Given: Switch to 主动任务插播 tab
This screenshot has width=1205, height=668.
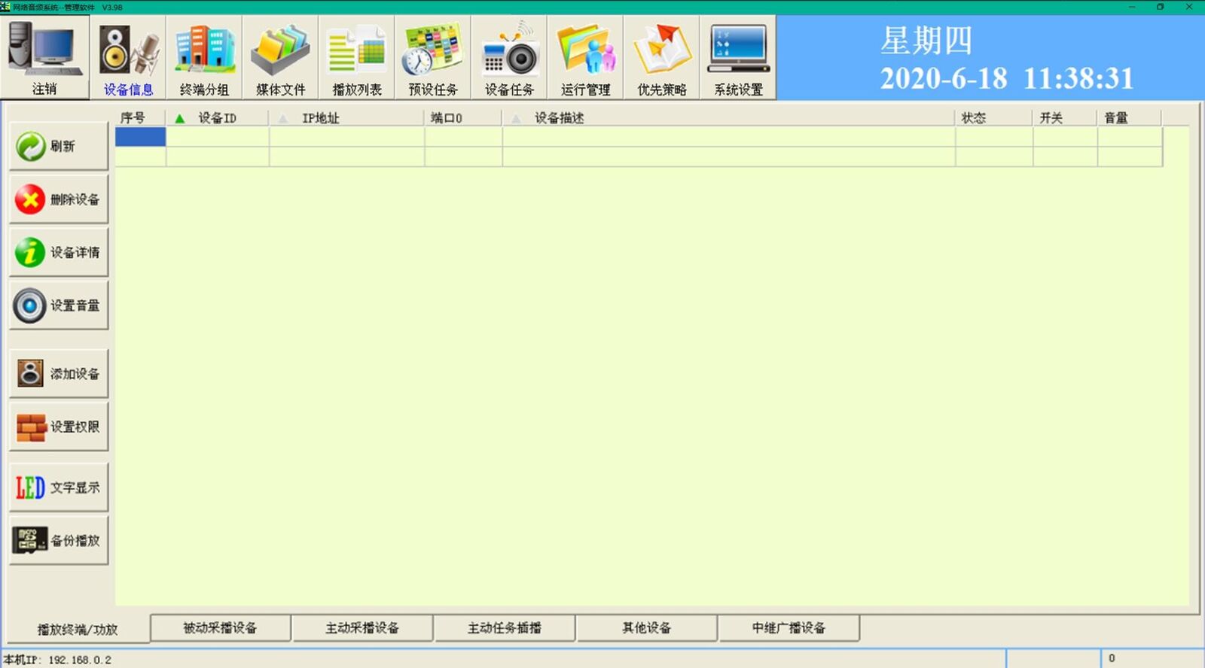Looking at the screenshot, I should [505, 627].
